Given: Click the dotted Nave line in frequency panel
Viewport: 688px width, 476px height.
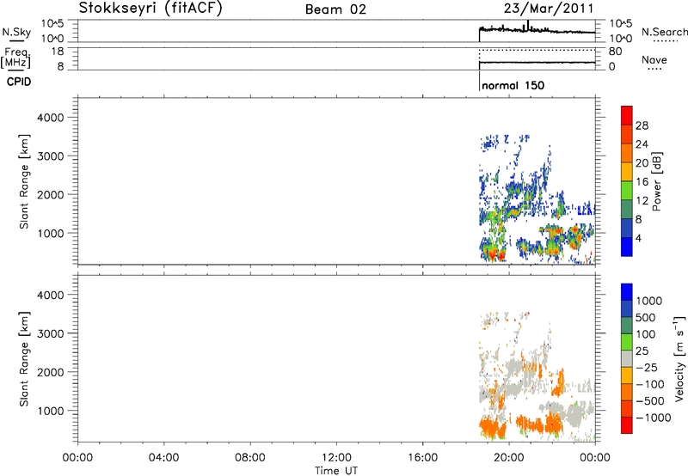Looking at the screenshot, I should [x=537, y=51].
